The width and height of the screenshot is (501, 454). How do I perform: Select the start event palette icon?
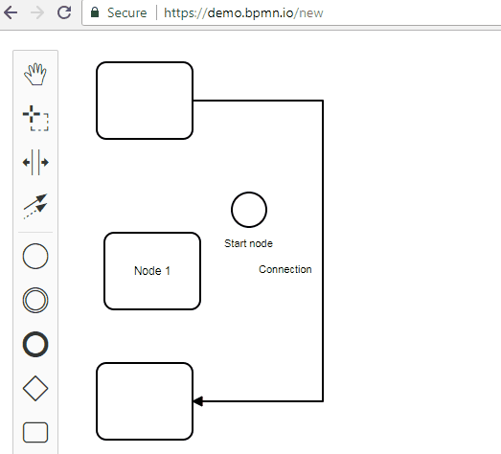35,256
